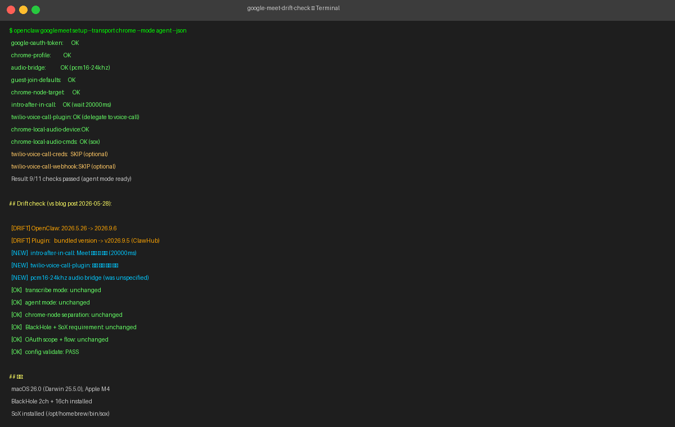675x427 pixels.
Task: Click '[DRIFT] OpenClaw: 2026.5.26 -> 2026.9.6'
Action: pyautogui.click(x=64, y=228)
